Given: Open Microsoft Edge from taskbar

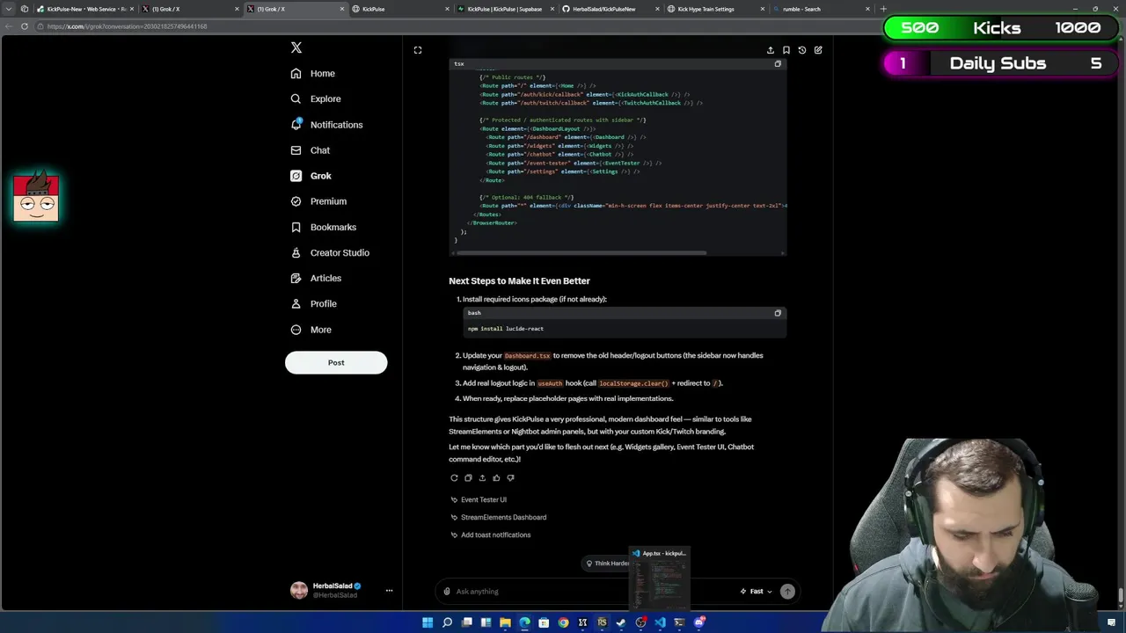Looking at the screenshot, I should point(524,622).
